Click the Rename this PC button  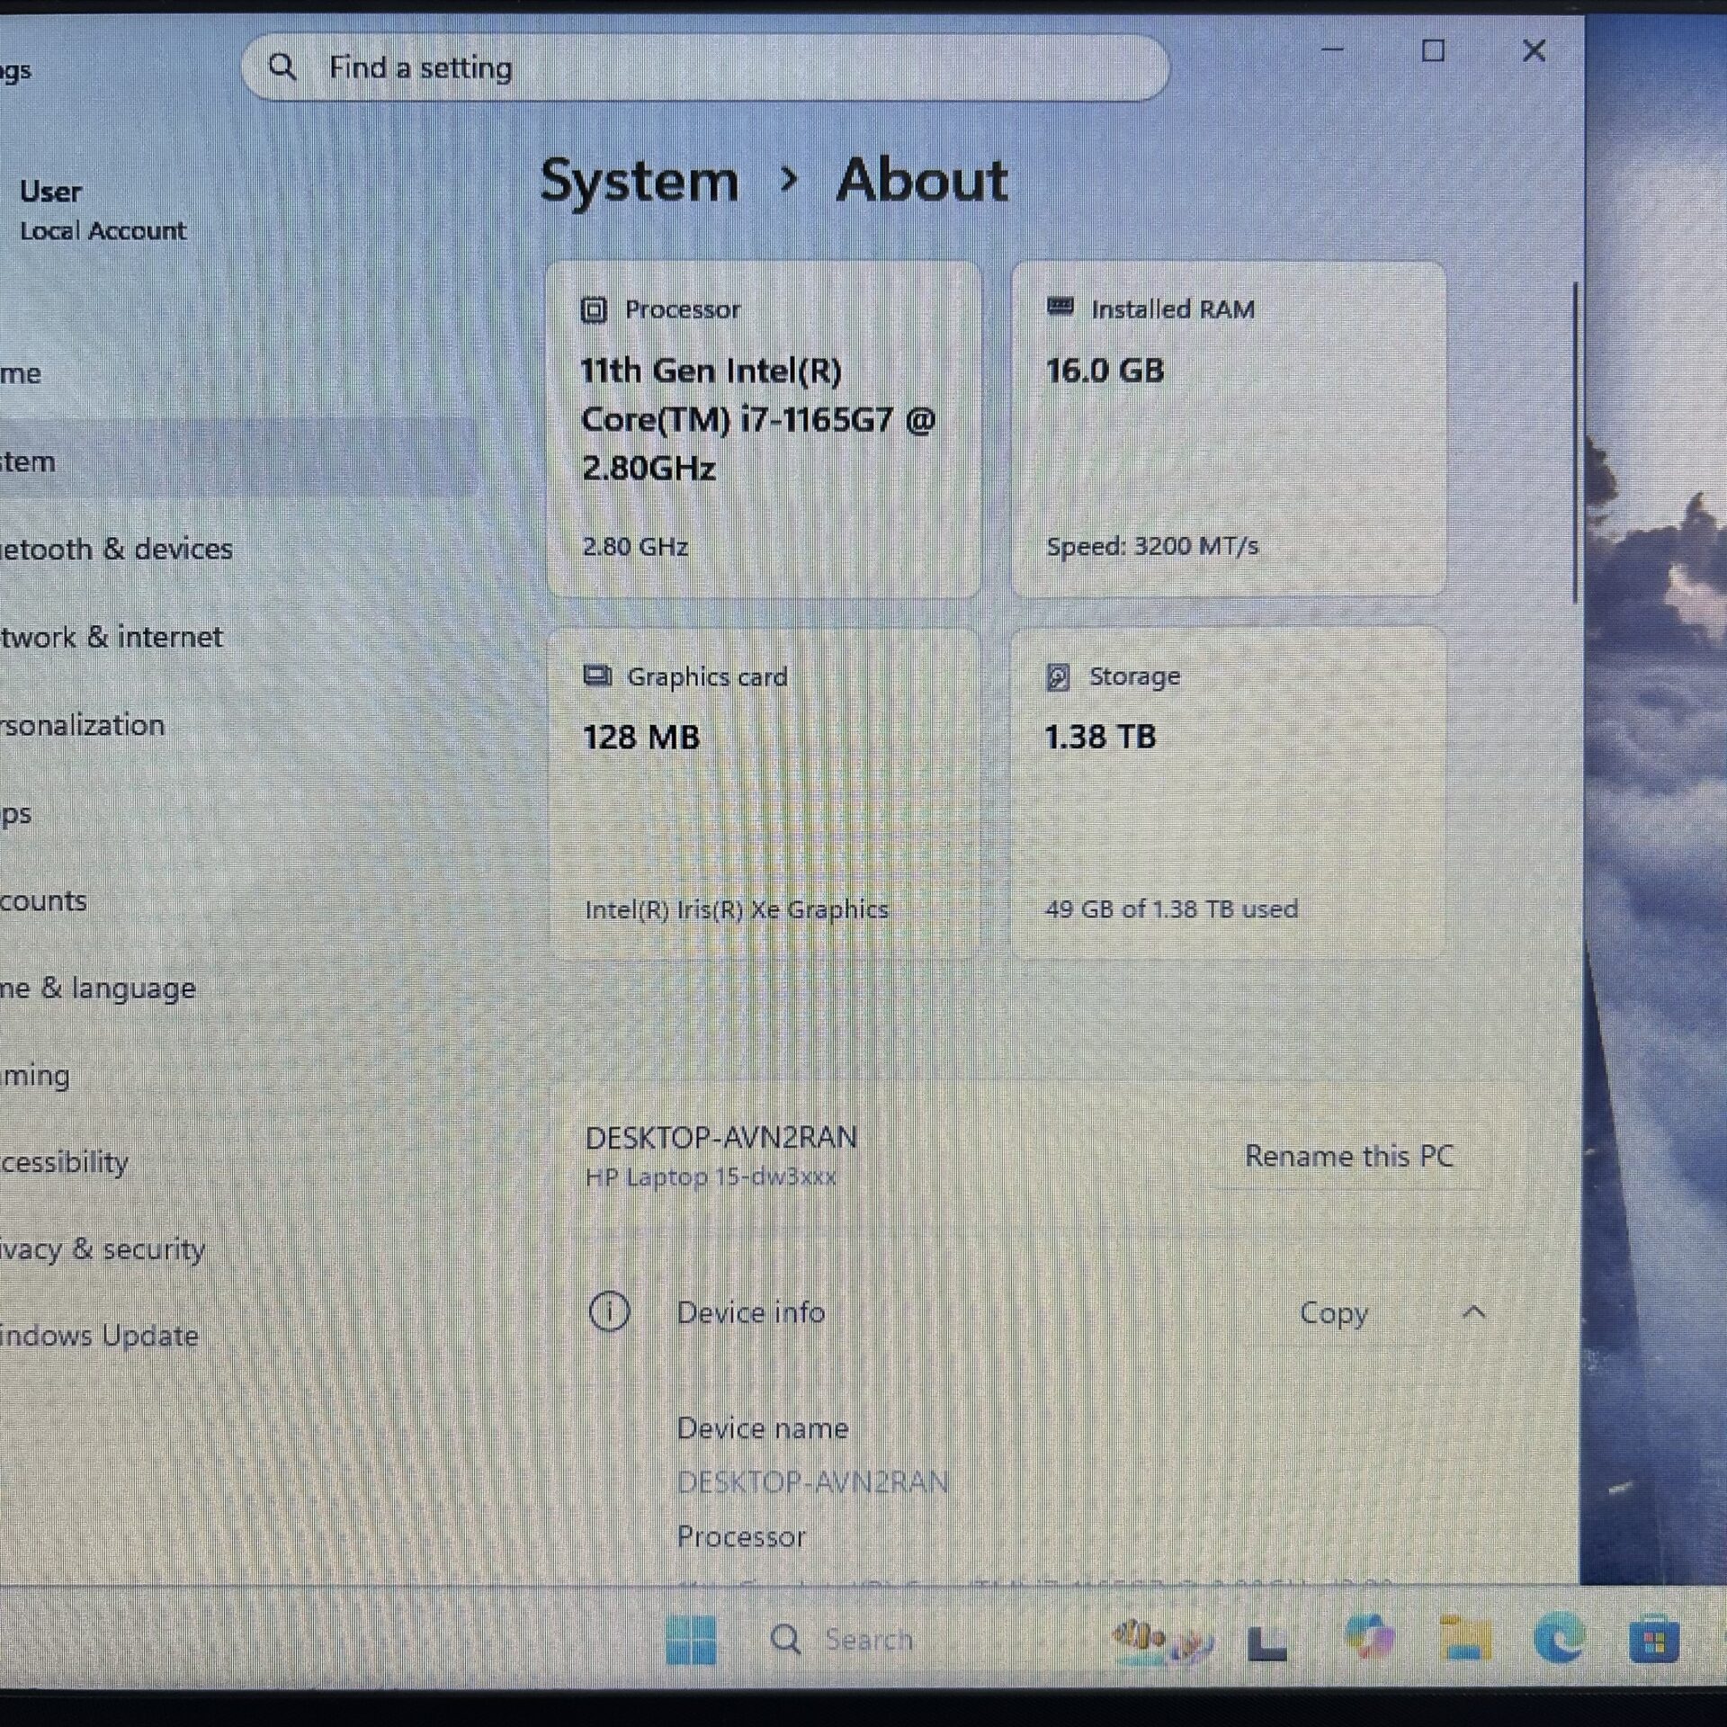[x=1348, y=1156]
